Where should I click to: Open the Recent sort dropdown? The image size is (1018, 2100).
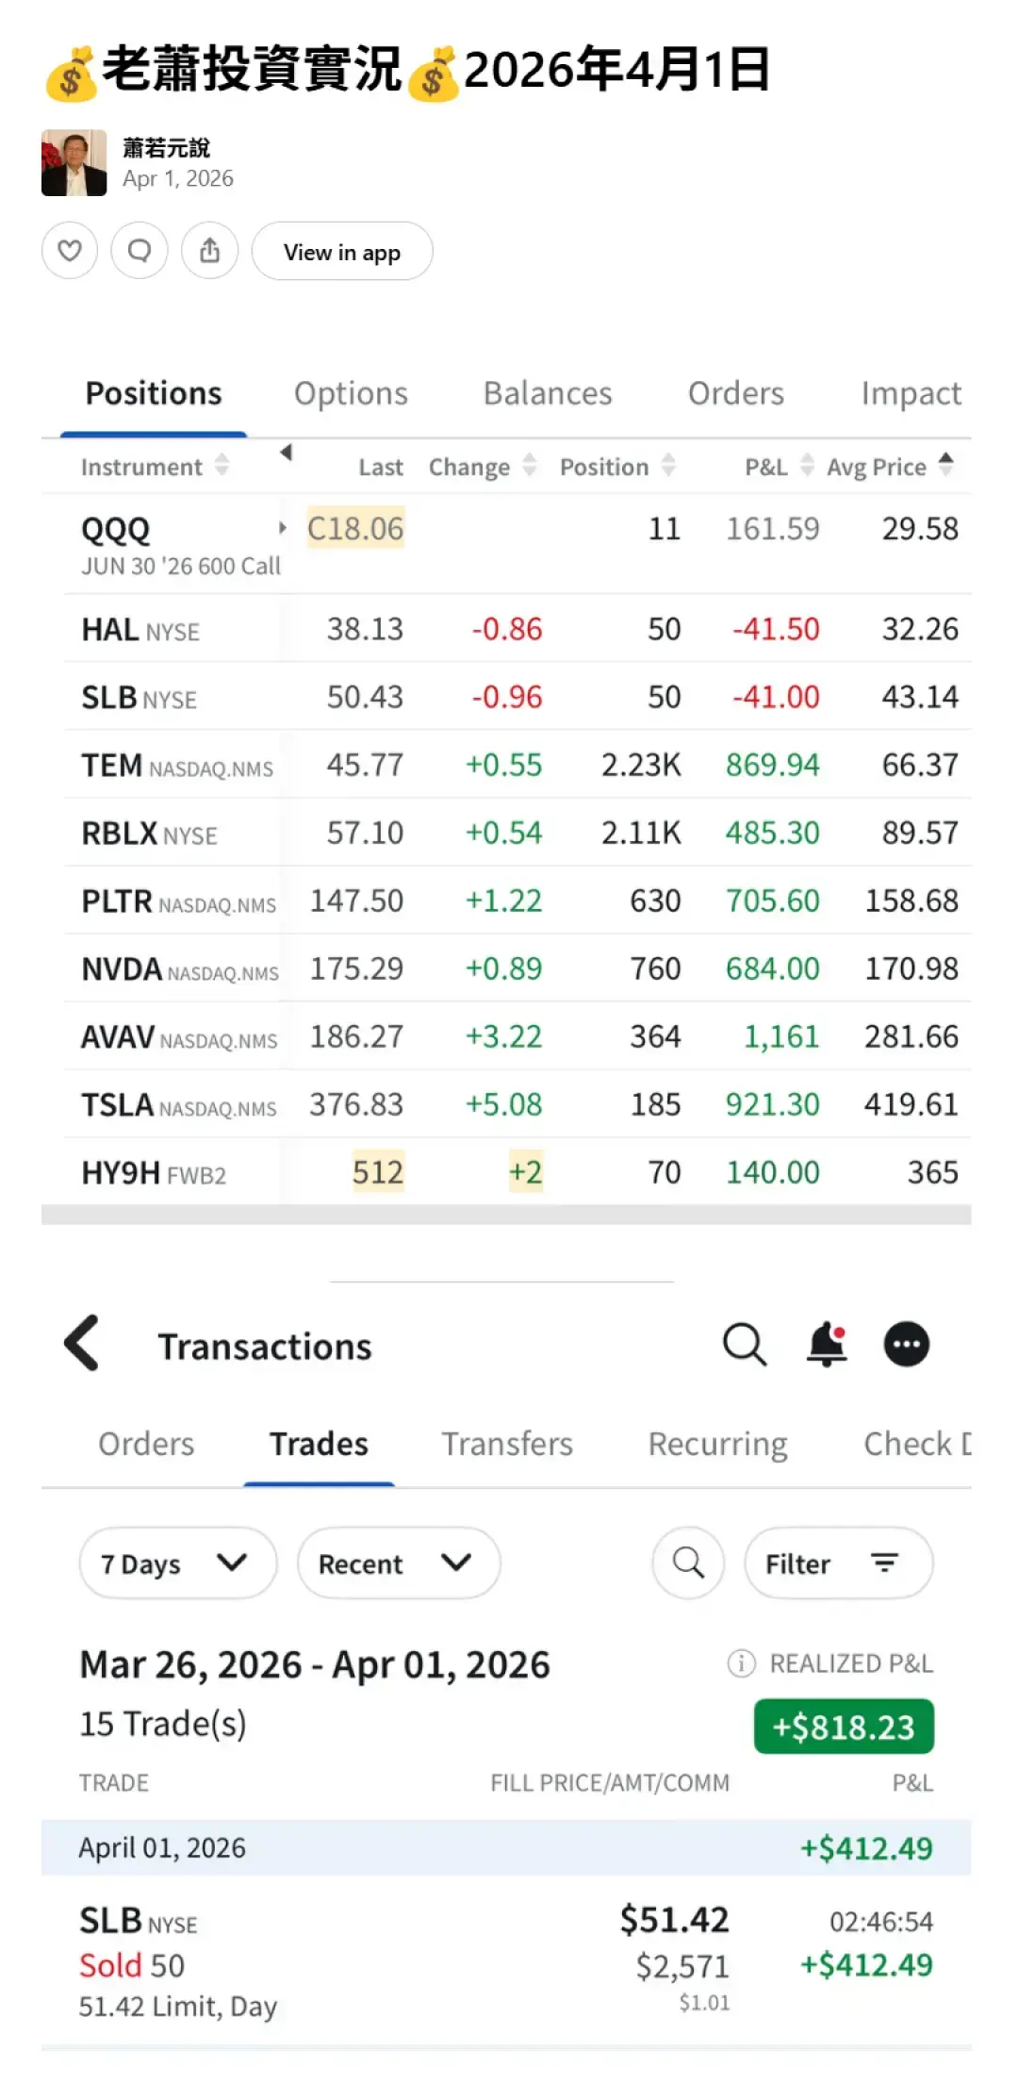[x=398, y=1563]
